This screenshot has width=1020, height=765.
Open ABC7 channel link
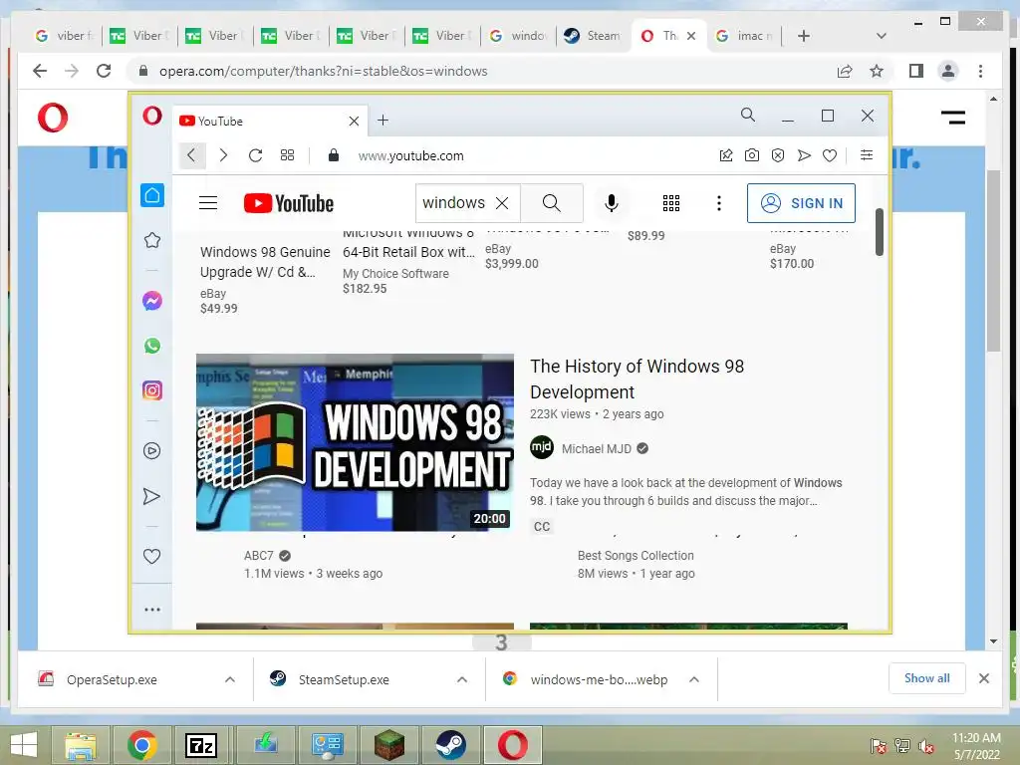(258, 556)
